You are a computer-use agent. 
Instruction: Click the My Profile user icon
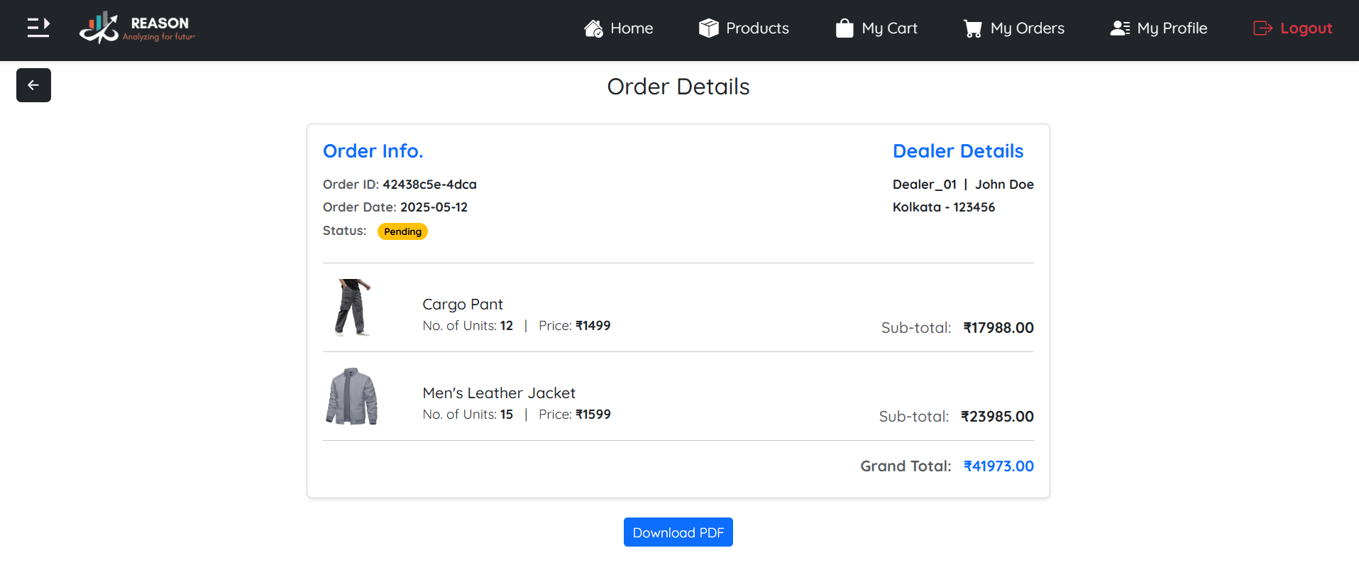click(1120, 28)
